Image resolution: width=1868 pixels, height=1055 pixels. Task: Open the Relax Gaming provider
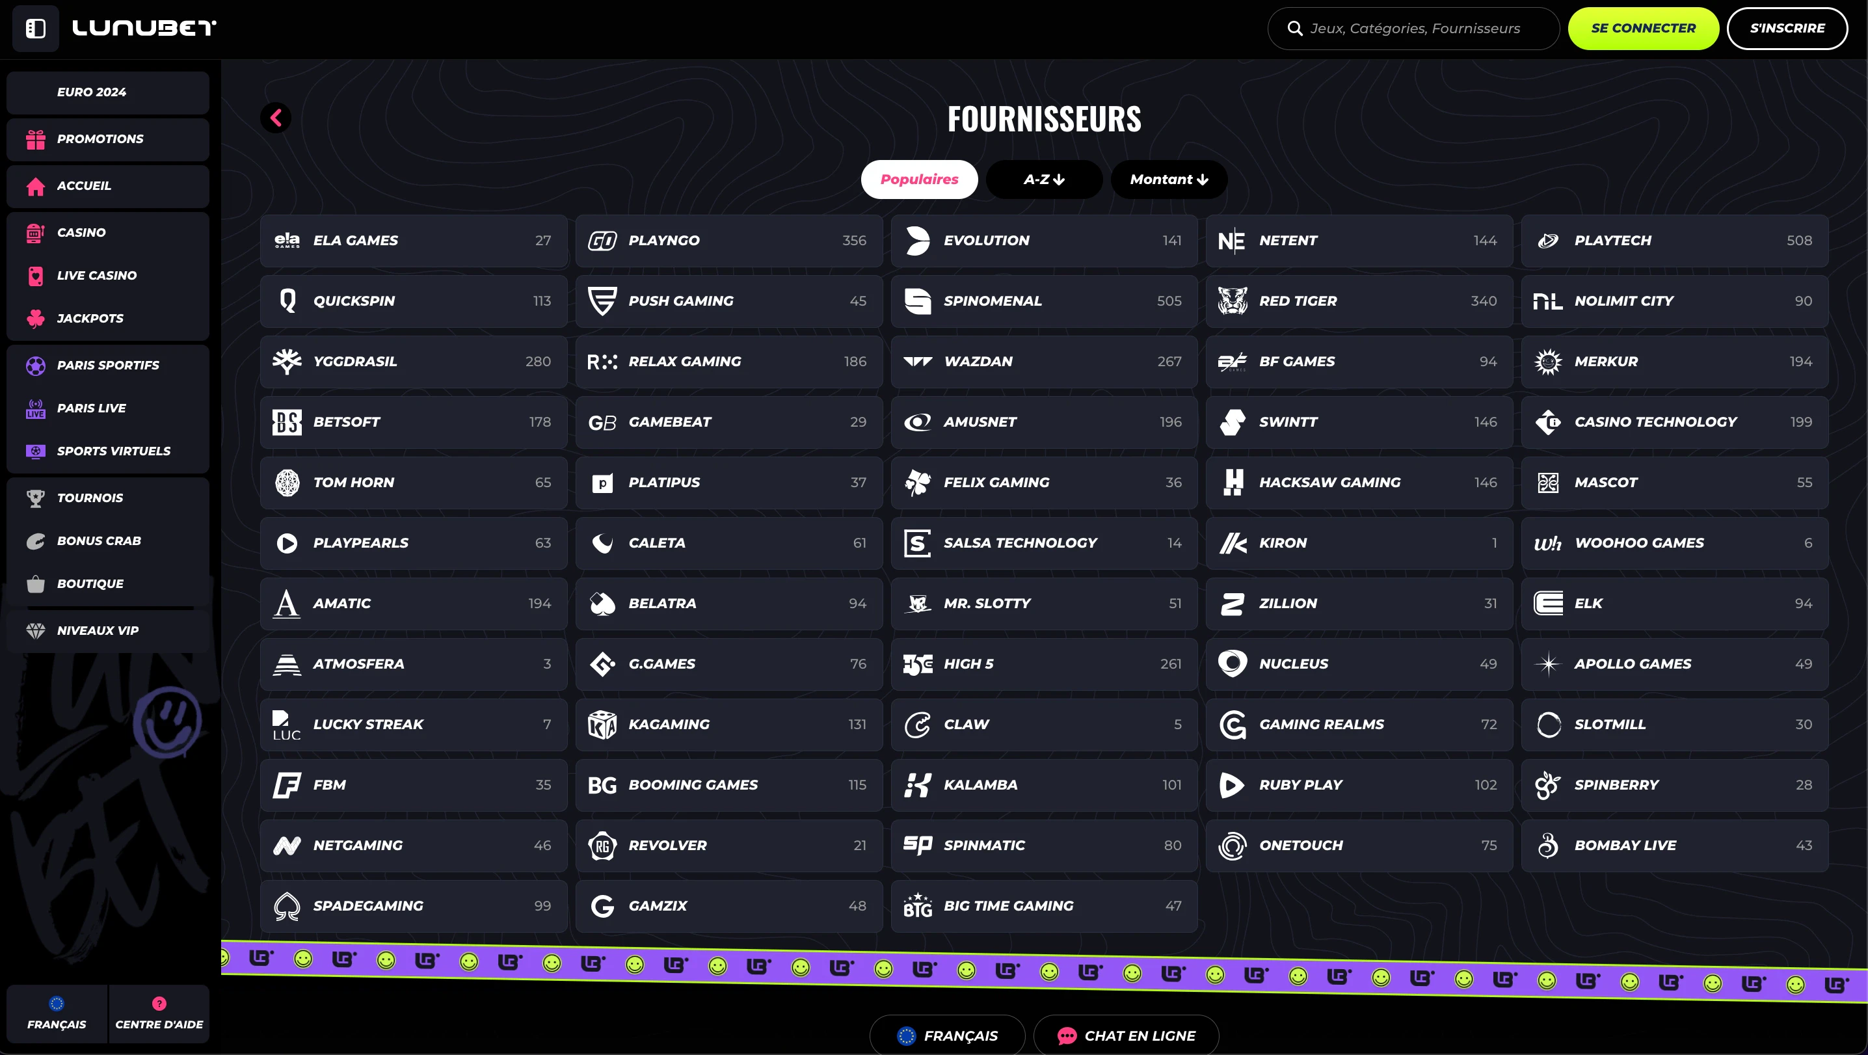(x=728, y=361)
